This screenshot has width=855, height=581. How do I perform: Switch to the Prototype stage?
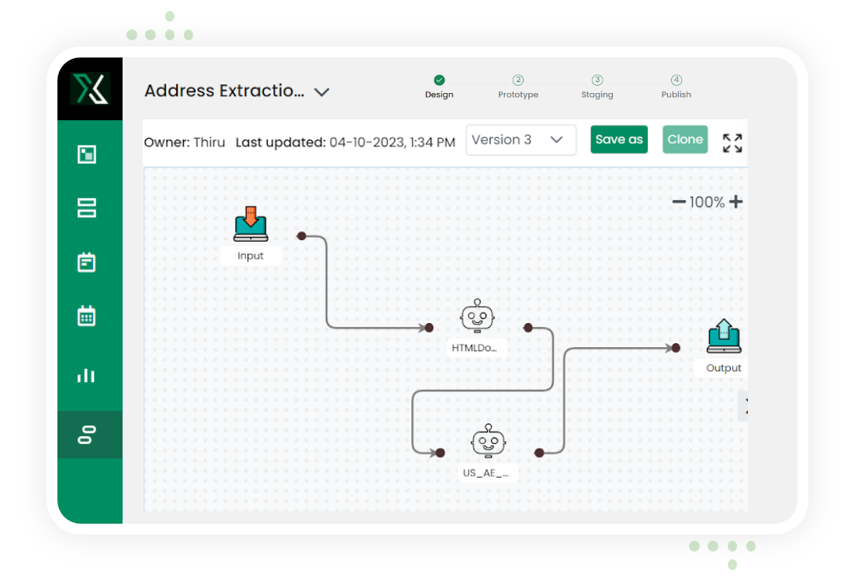[517, 87]
